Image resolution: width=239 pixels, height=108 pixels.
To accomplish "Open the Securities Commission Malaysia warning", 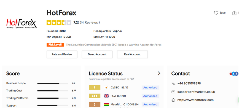I will click(114, 45).
